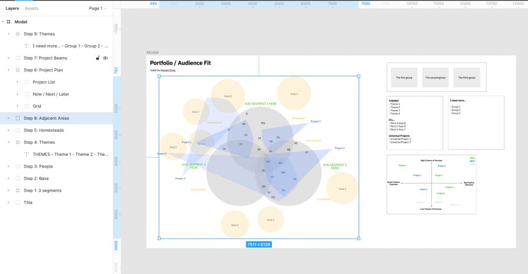Click the group icon of Now / Next / Later
Image resolution: width=528 pixels, height=274 pixels.
click(x=27, y=95)
